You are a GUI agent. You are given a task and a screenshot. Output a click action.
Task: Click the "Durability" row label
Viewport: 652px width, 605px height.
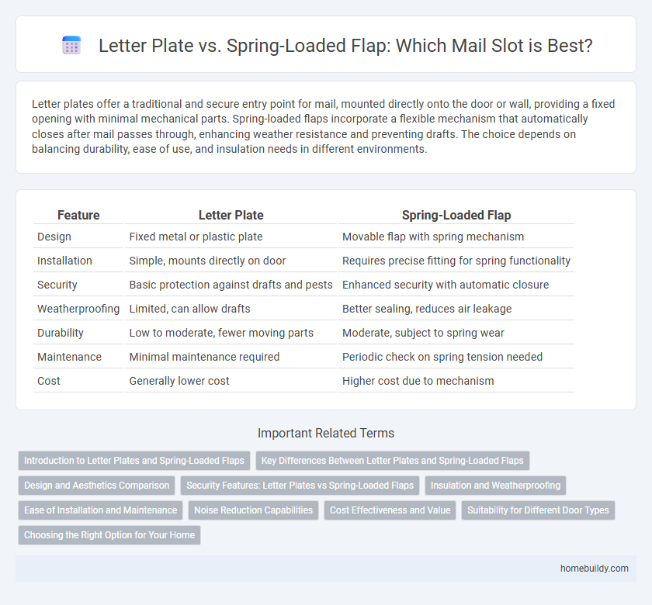click(x=60, y=333)
